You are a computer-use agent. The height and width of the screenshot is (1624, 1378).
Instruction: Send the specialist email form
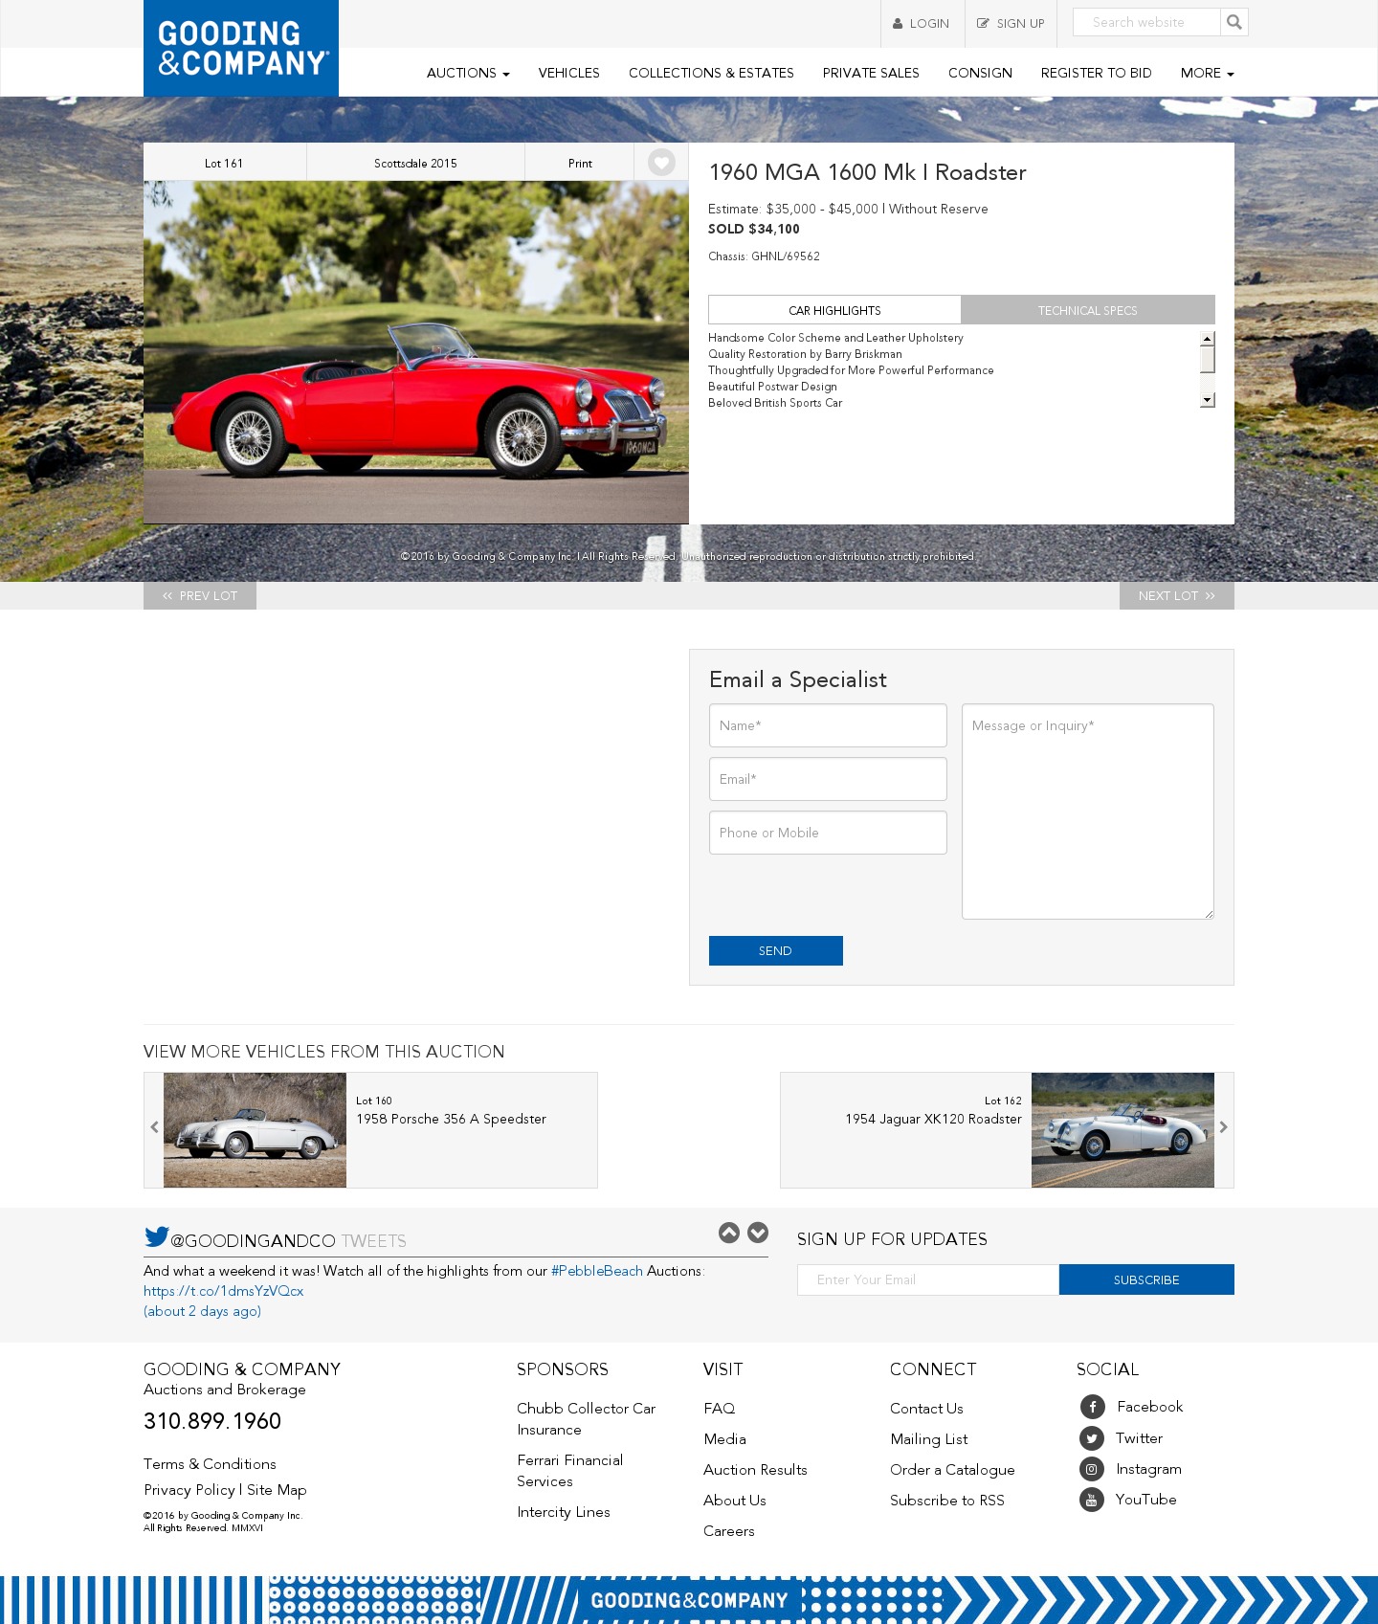[x=776, y=950]
